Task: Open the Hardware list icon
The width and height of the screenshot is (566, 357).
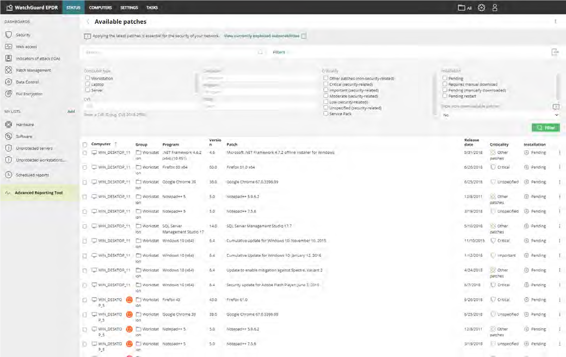Action: point(9,125)
